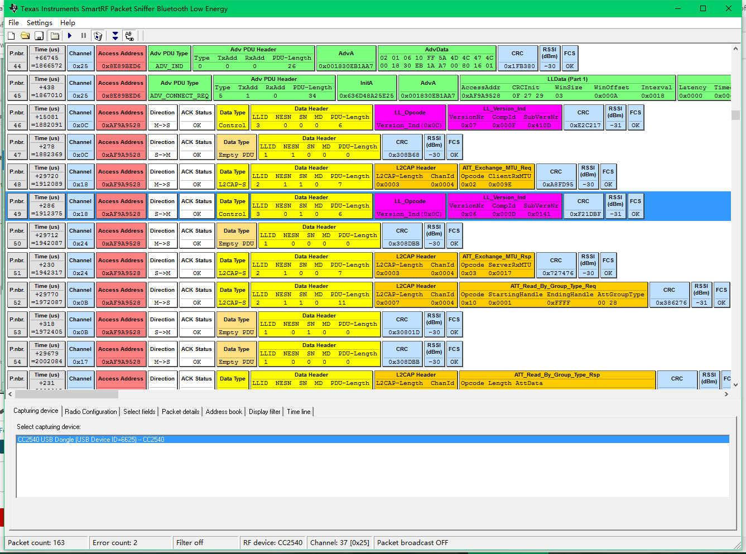Click the Direction M->S cell in packet 50
Image resolution: width=746 pixels, height=554 pixels.
click(162, 235)
